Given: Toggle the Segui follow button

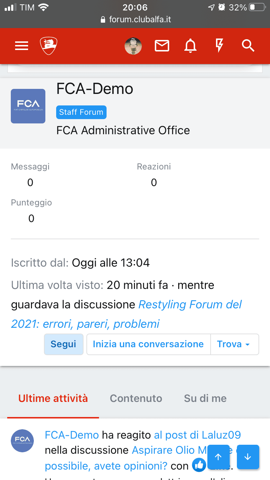Looking at the screenshot, I should [64, 344].
